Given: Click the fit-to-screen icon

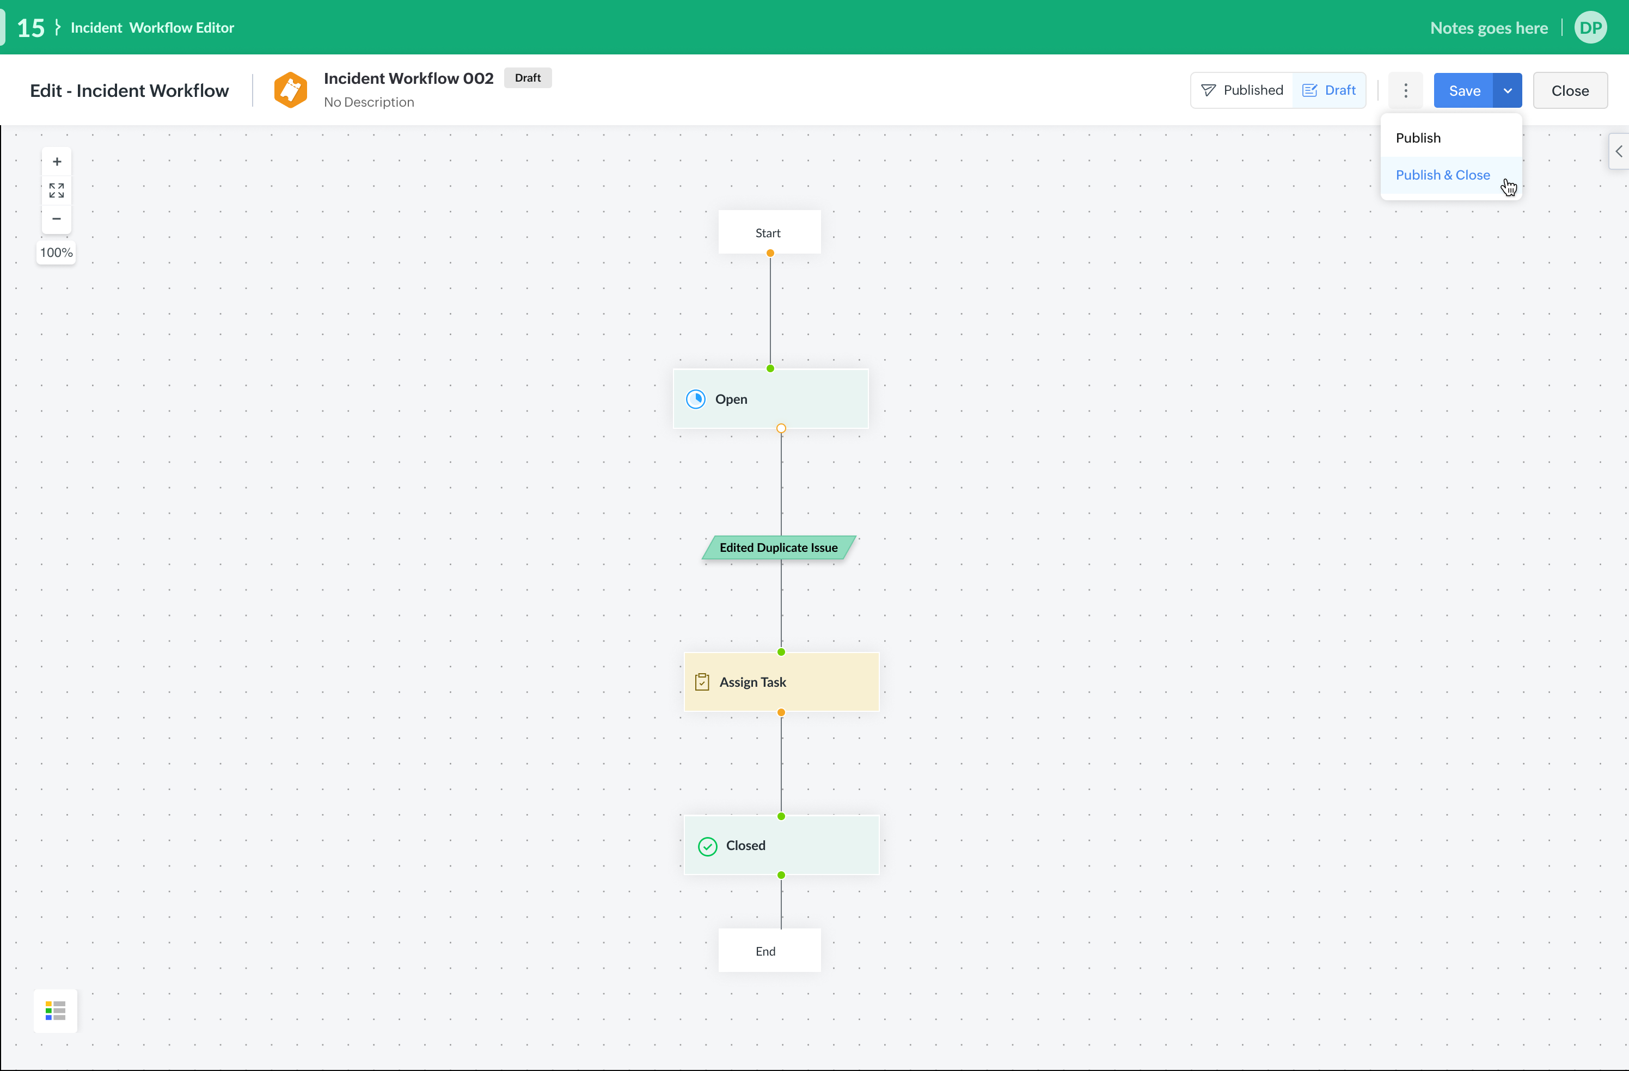Looking at the screenshot, I should click(57, 190).
